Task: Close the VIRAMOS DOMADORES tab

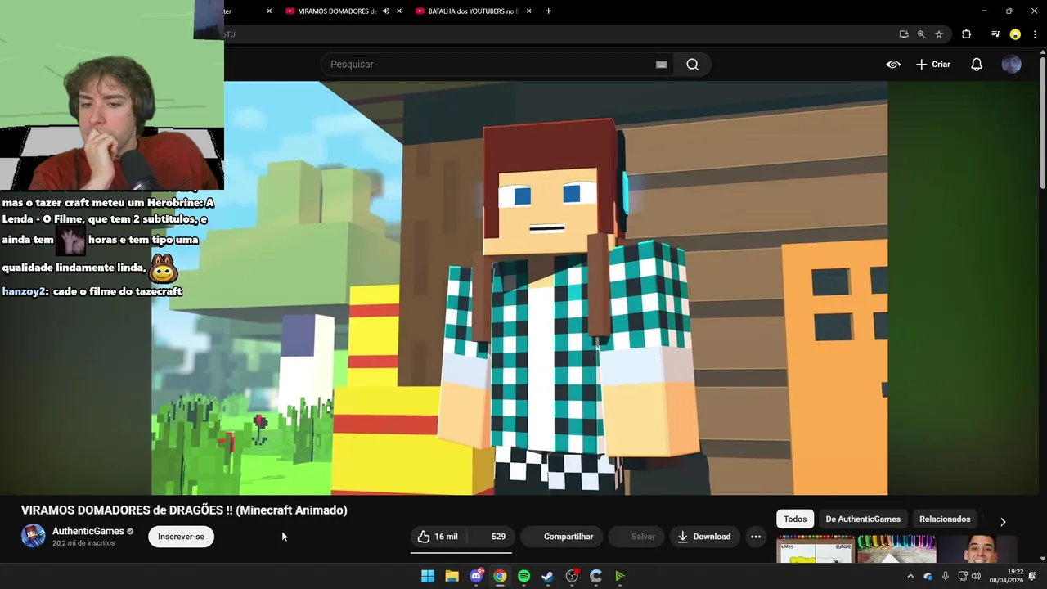Action: [399, 11]
